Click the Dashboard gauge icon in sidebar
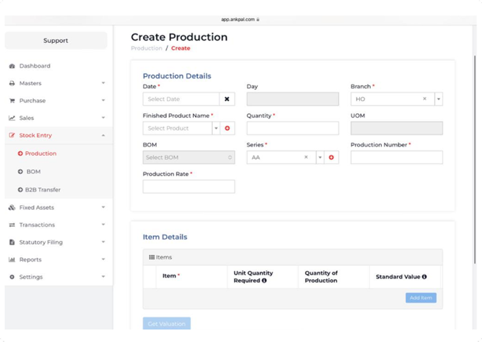 pyautogui.click(x=12, y=66)
